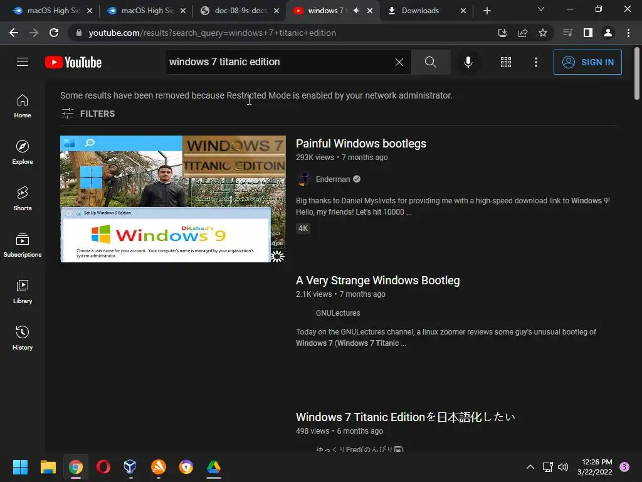Show hidden tray icons
This screenshot has width=642, height=482.
(530, 467)
